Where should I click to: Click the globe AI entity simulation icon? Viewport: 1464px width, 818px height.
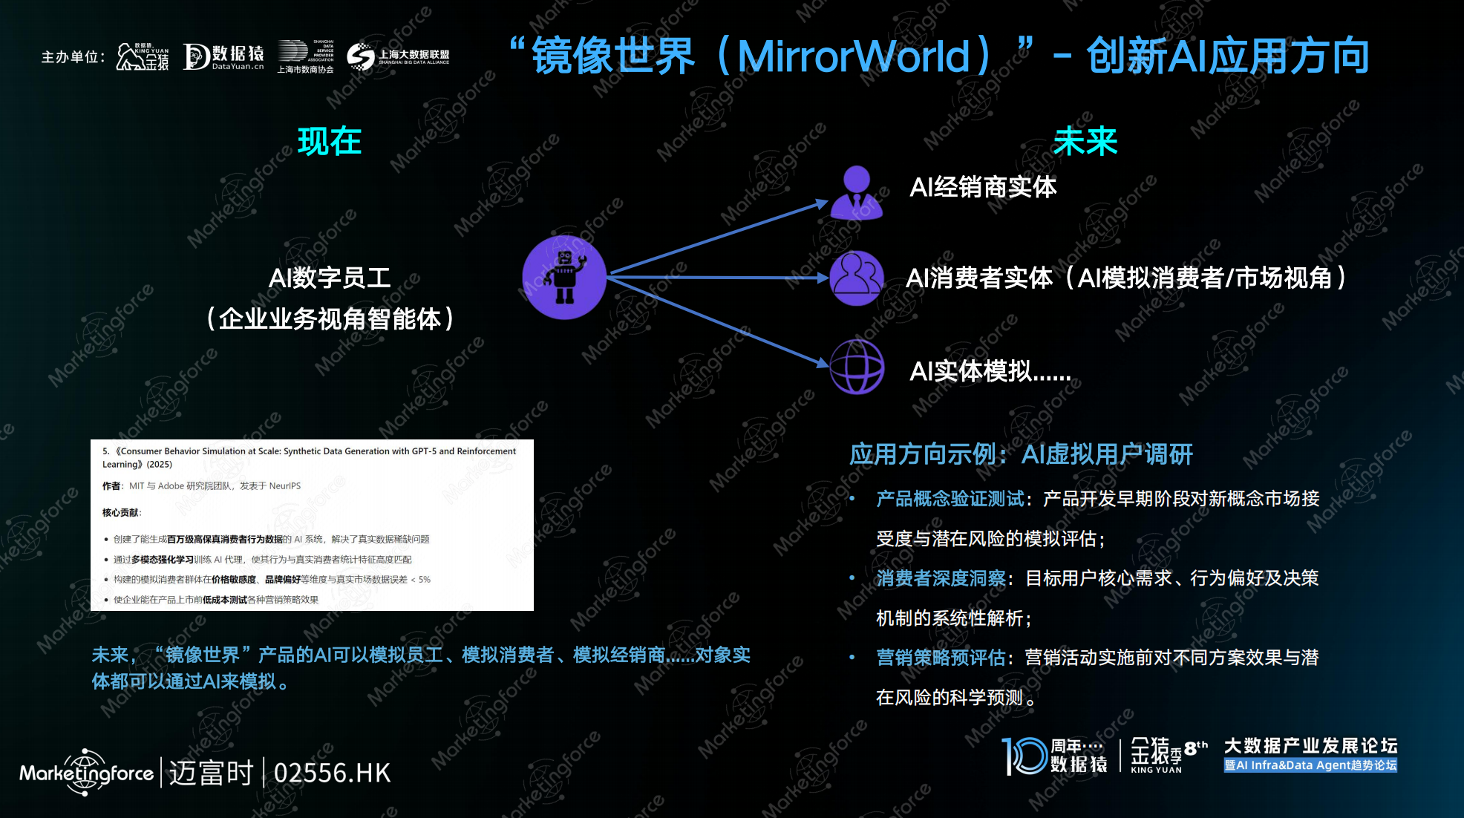click(x=857, y=367)
